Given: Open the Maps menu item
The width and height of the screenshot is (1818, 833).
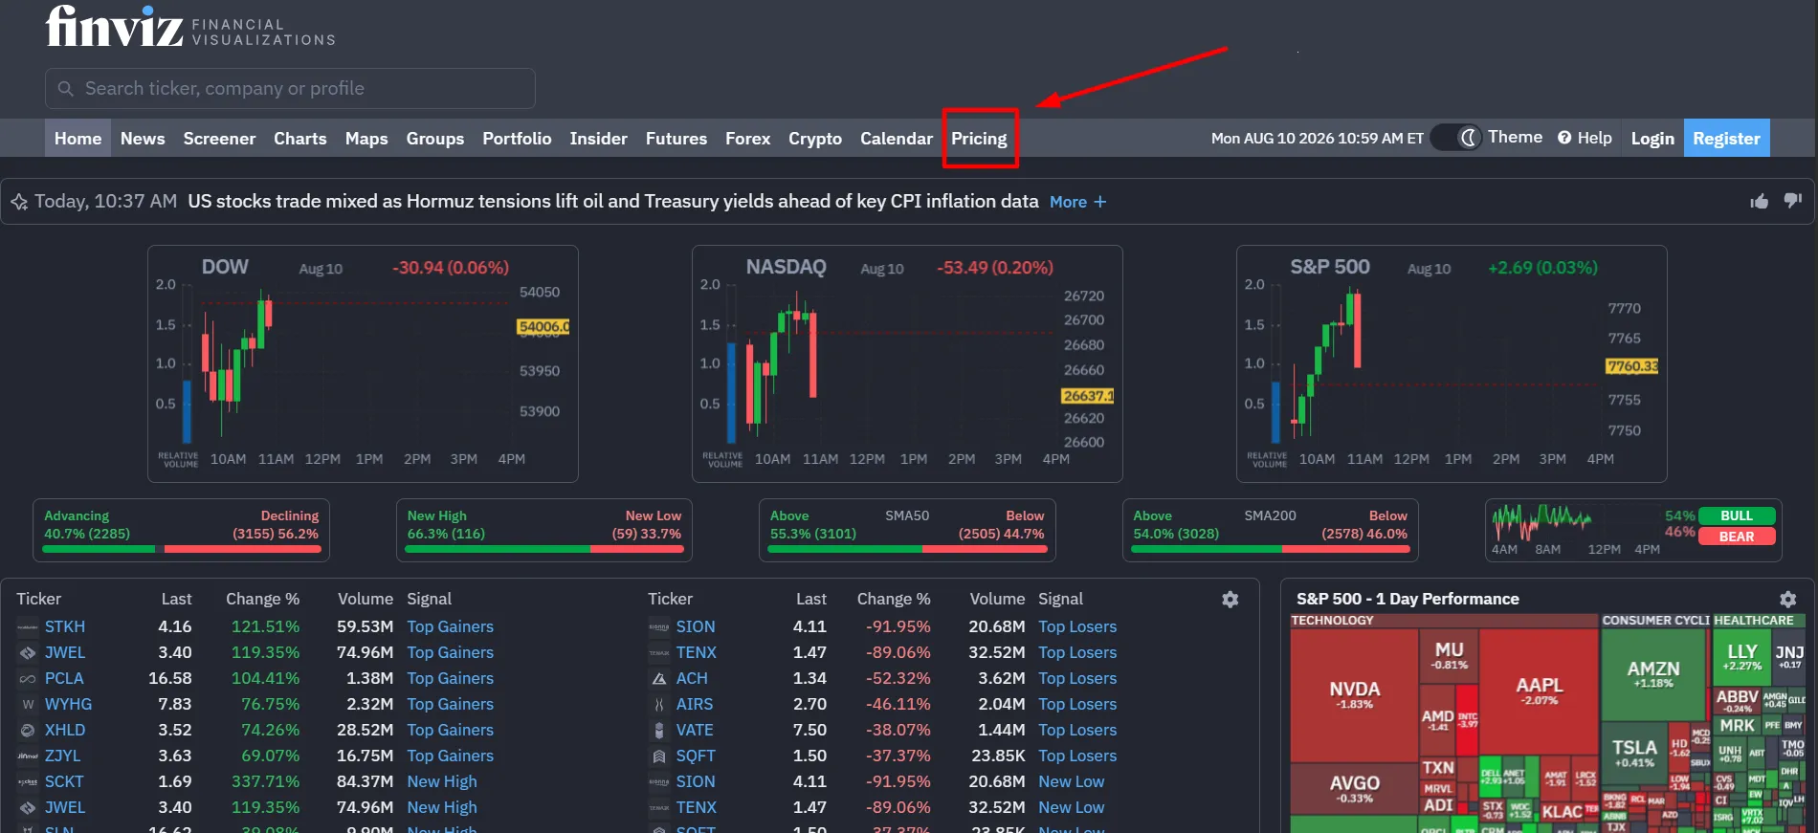Looking at the screenshot, I should coord(366,138).
